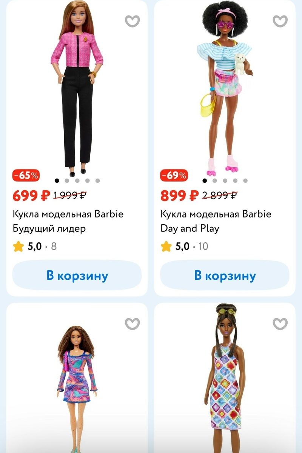View photo of doll on roller skates
The image size is (302, 453).
[x=225, y=87]
